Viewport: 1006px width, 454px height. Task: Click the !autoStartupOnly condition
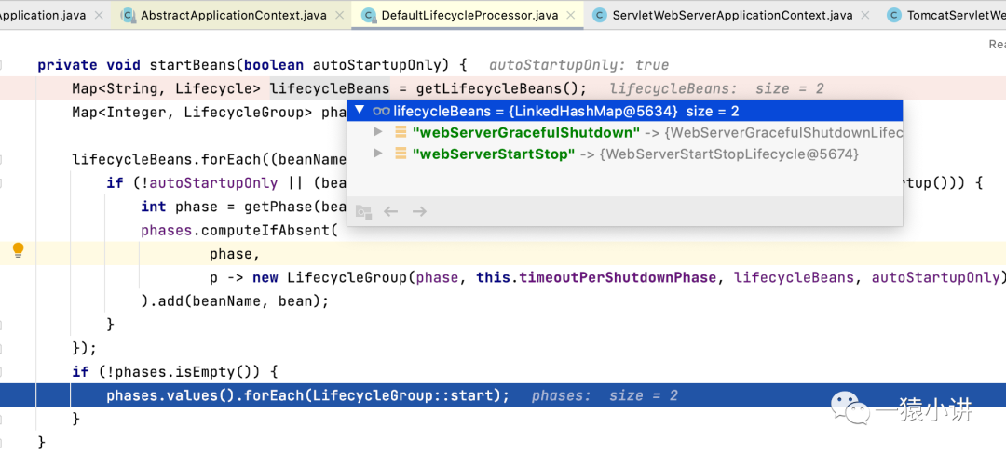click(210, 183)
